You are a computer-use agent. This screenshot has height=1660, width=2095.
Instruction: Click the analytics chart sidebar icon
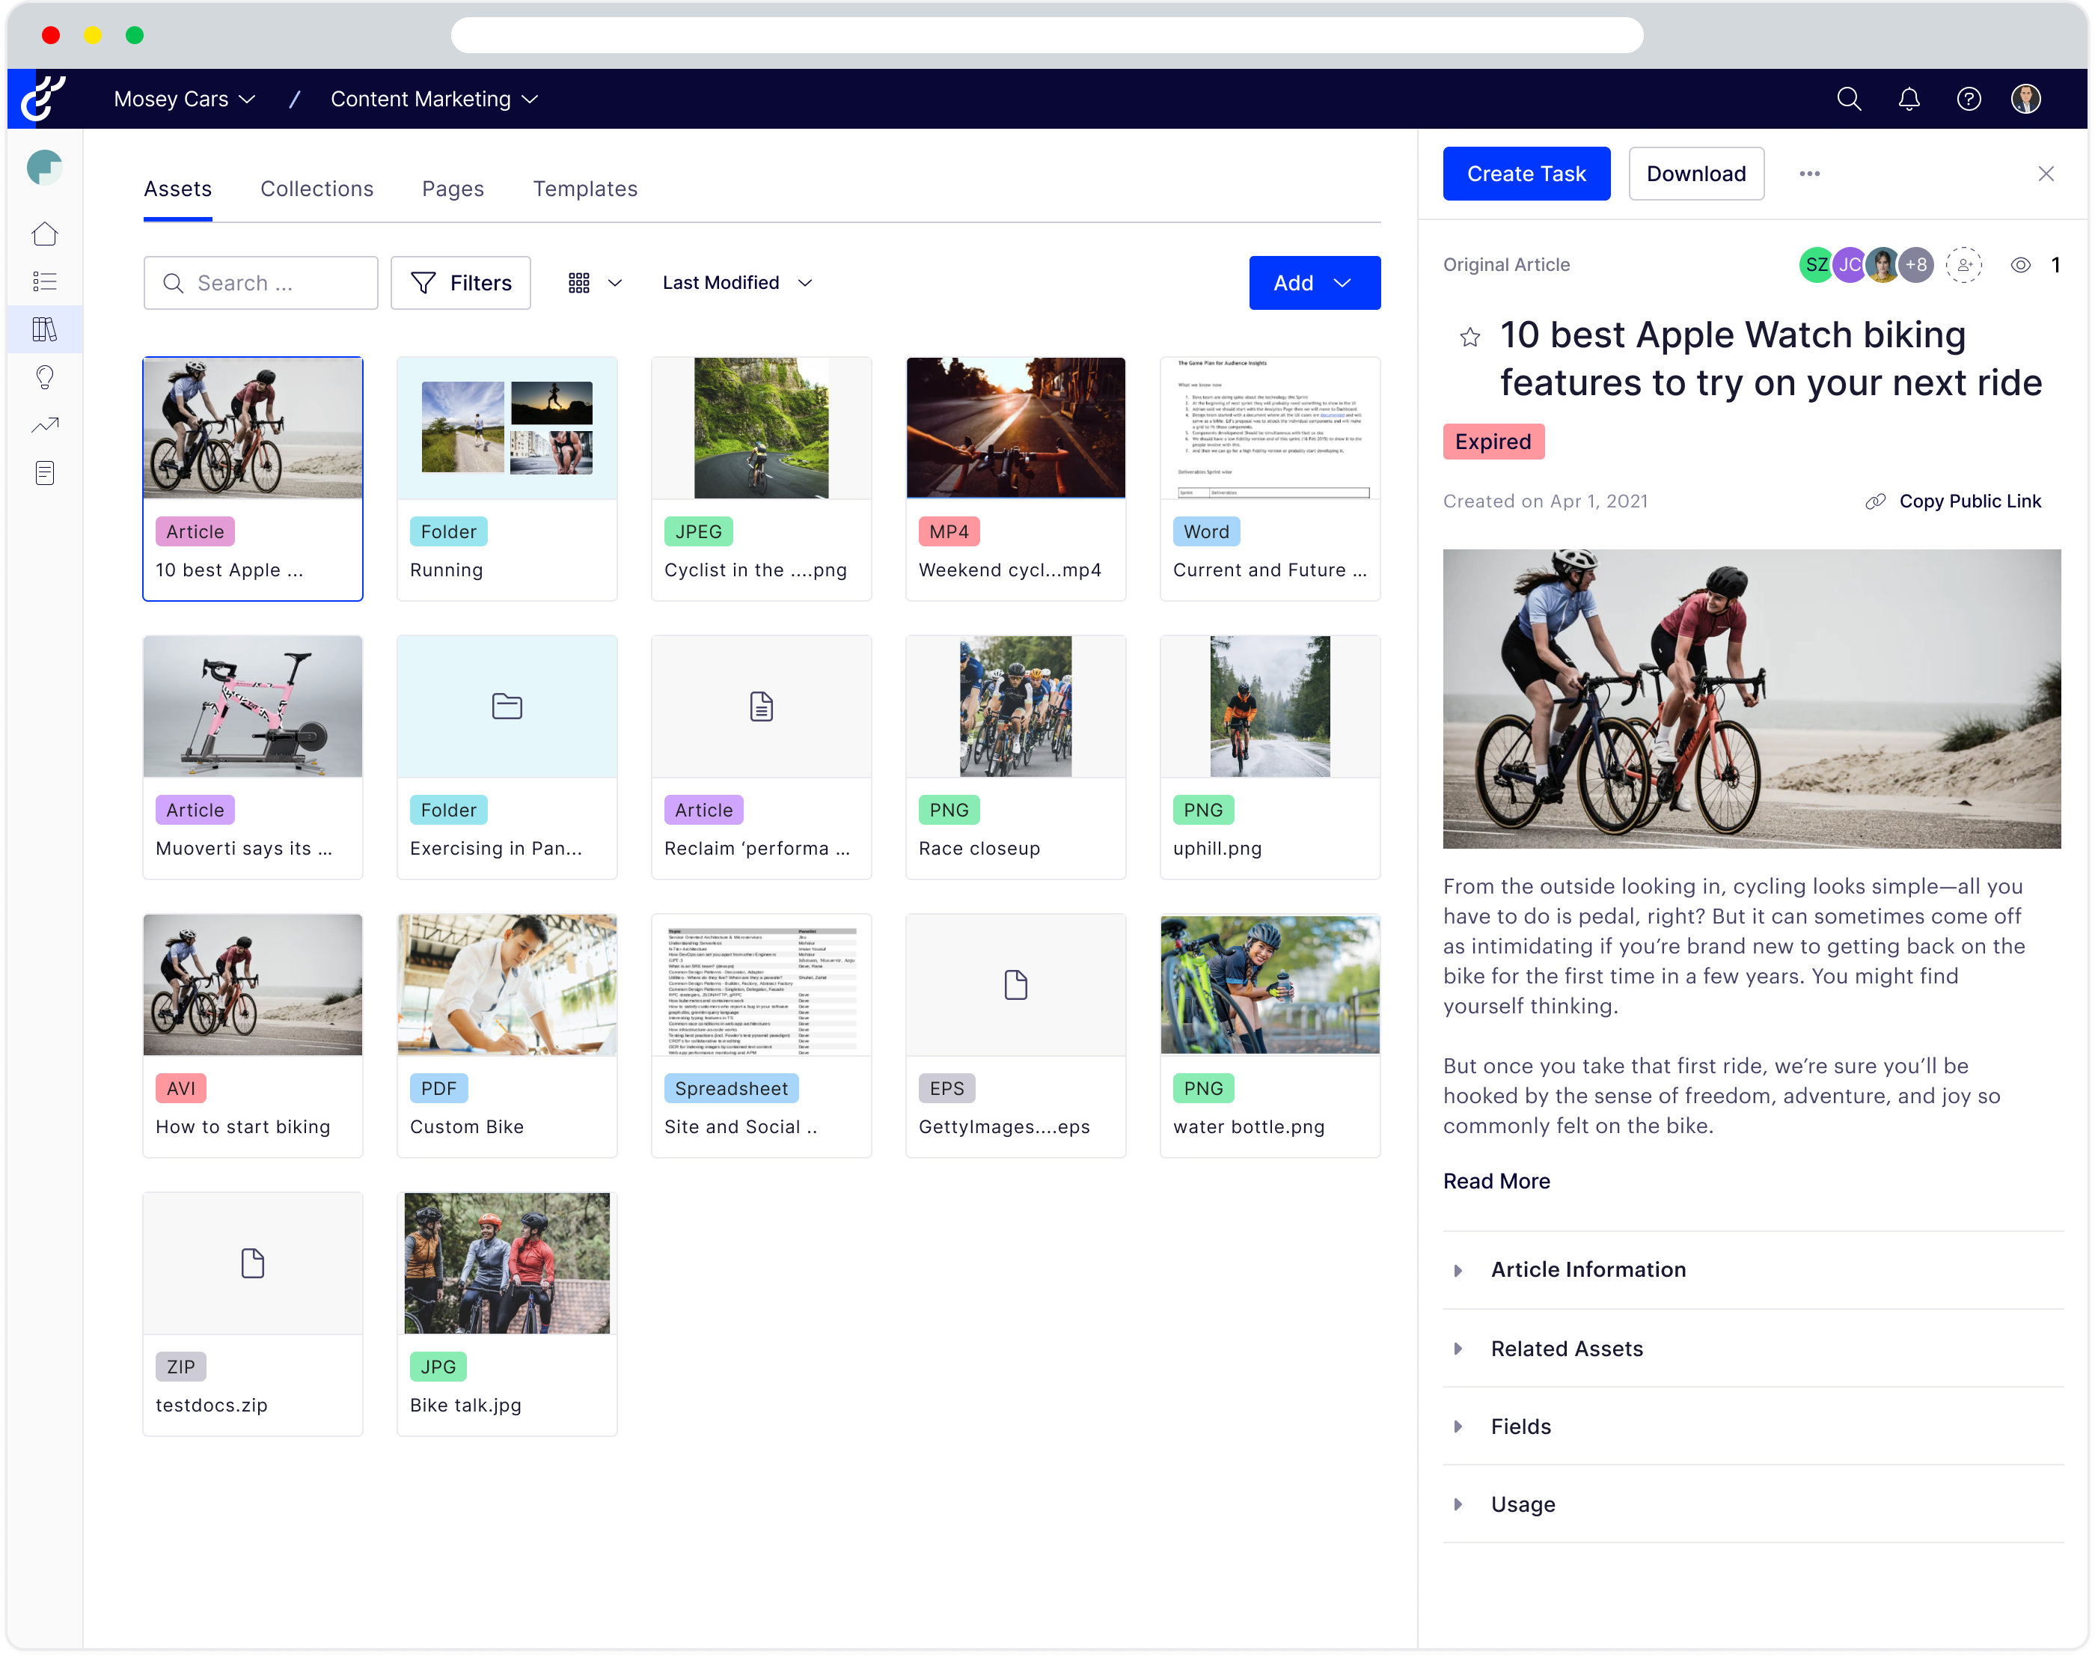(x=44, y=424)
